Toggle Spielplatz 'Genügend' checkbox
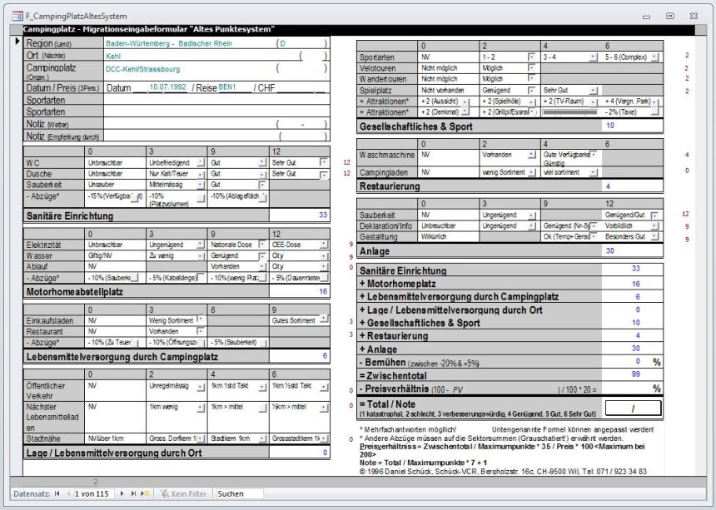 point(531,89)
